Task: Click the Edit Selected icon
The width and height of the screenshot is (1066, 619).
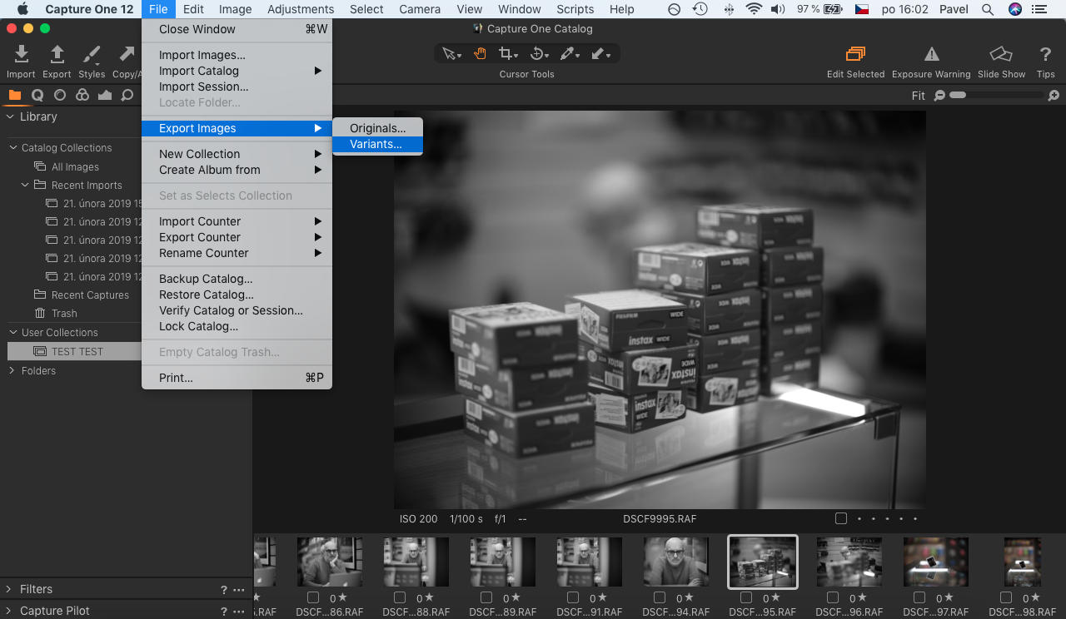Action: tap(855, 54)
